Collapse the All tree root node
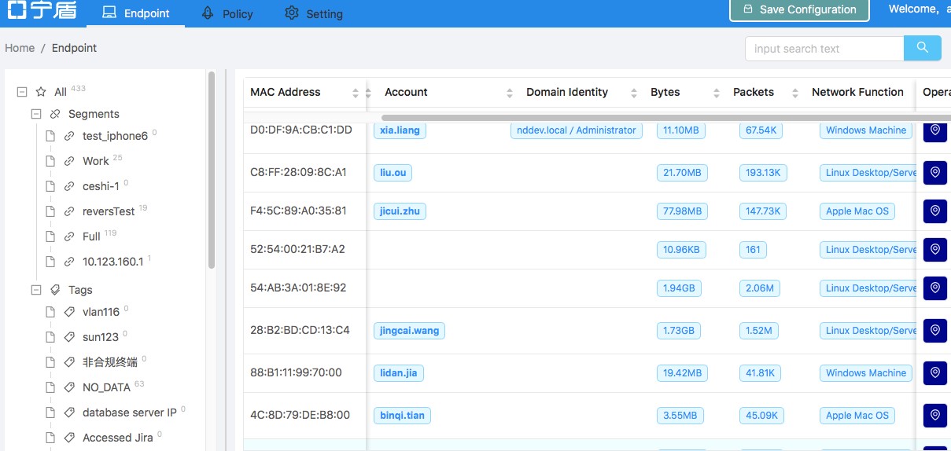This screenshot has height=451, width=951. pyautogui.click(x=22, y=92)
